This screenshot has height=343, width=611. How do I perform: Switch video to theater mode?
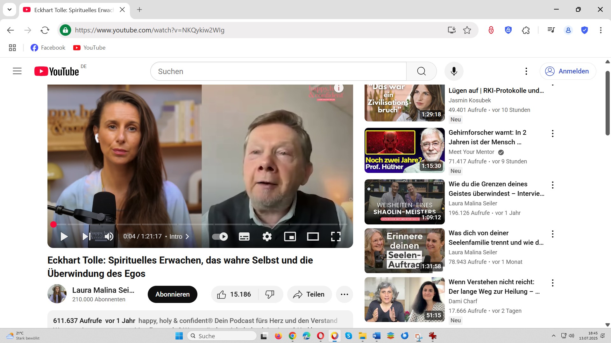pyautogui.click(x=313, y=237)
